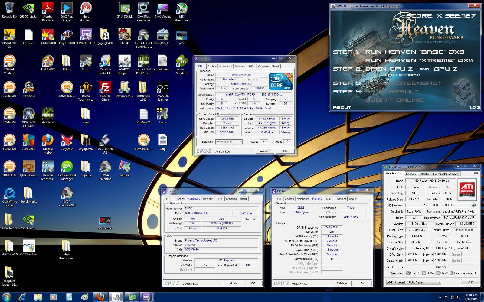Click the DRAM Frequency value 746.2 MHz
484x302 pixels.
pyautogui.click(x=332, y=227)
